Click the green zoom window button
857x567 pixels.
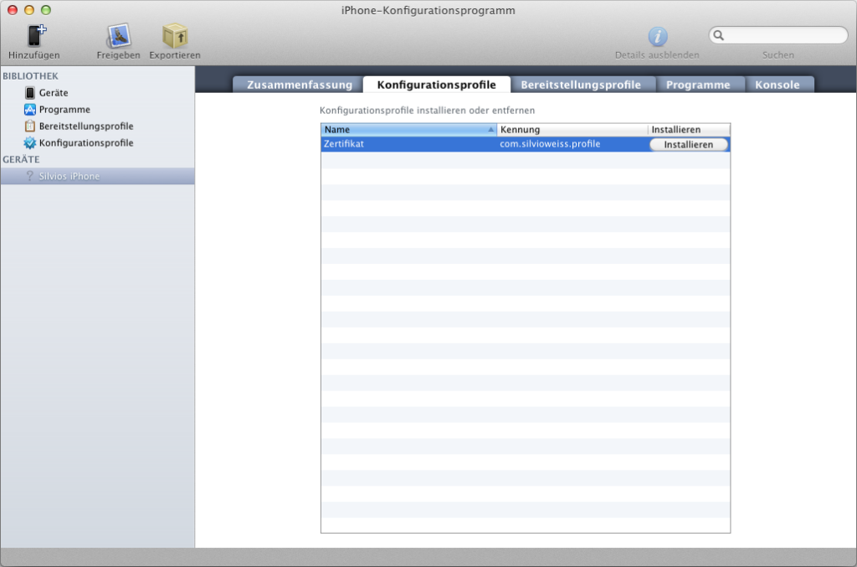click(x=46, y=10)
